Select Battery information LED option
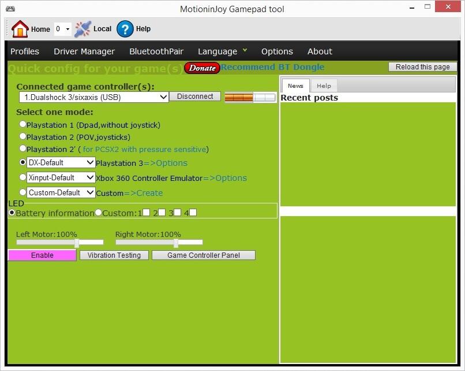The width and height of the screenshot is (465, 371). click(12, 213)
